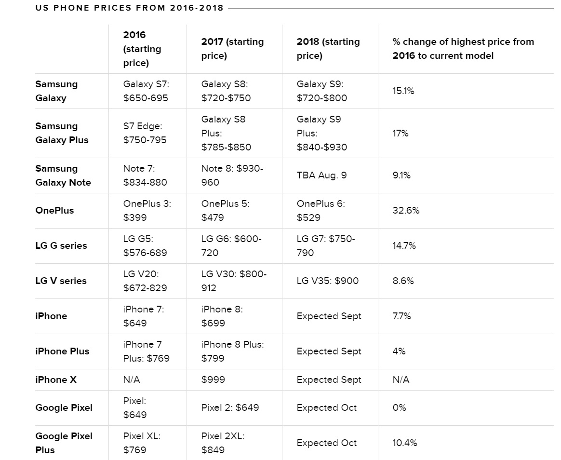Click the 32.6% price change value
The width and height of the screenshot is (561, 460).
[x=406, y=211]
